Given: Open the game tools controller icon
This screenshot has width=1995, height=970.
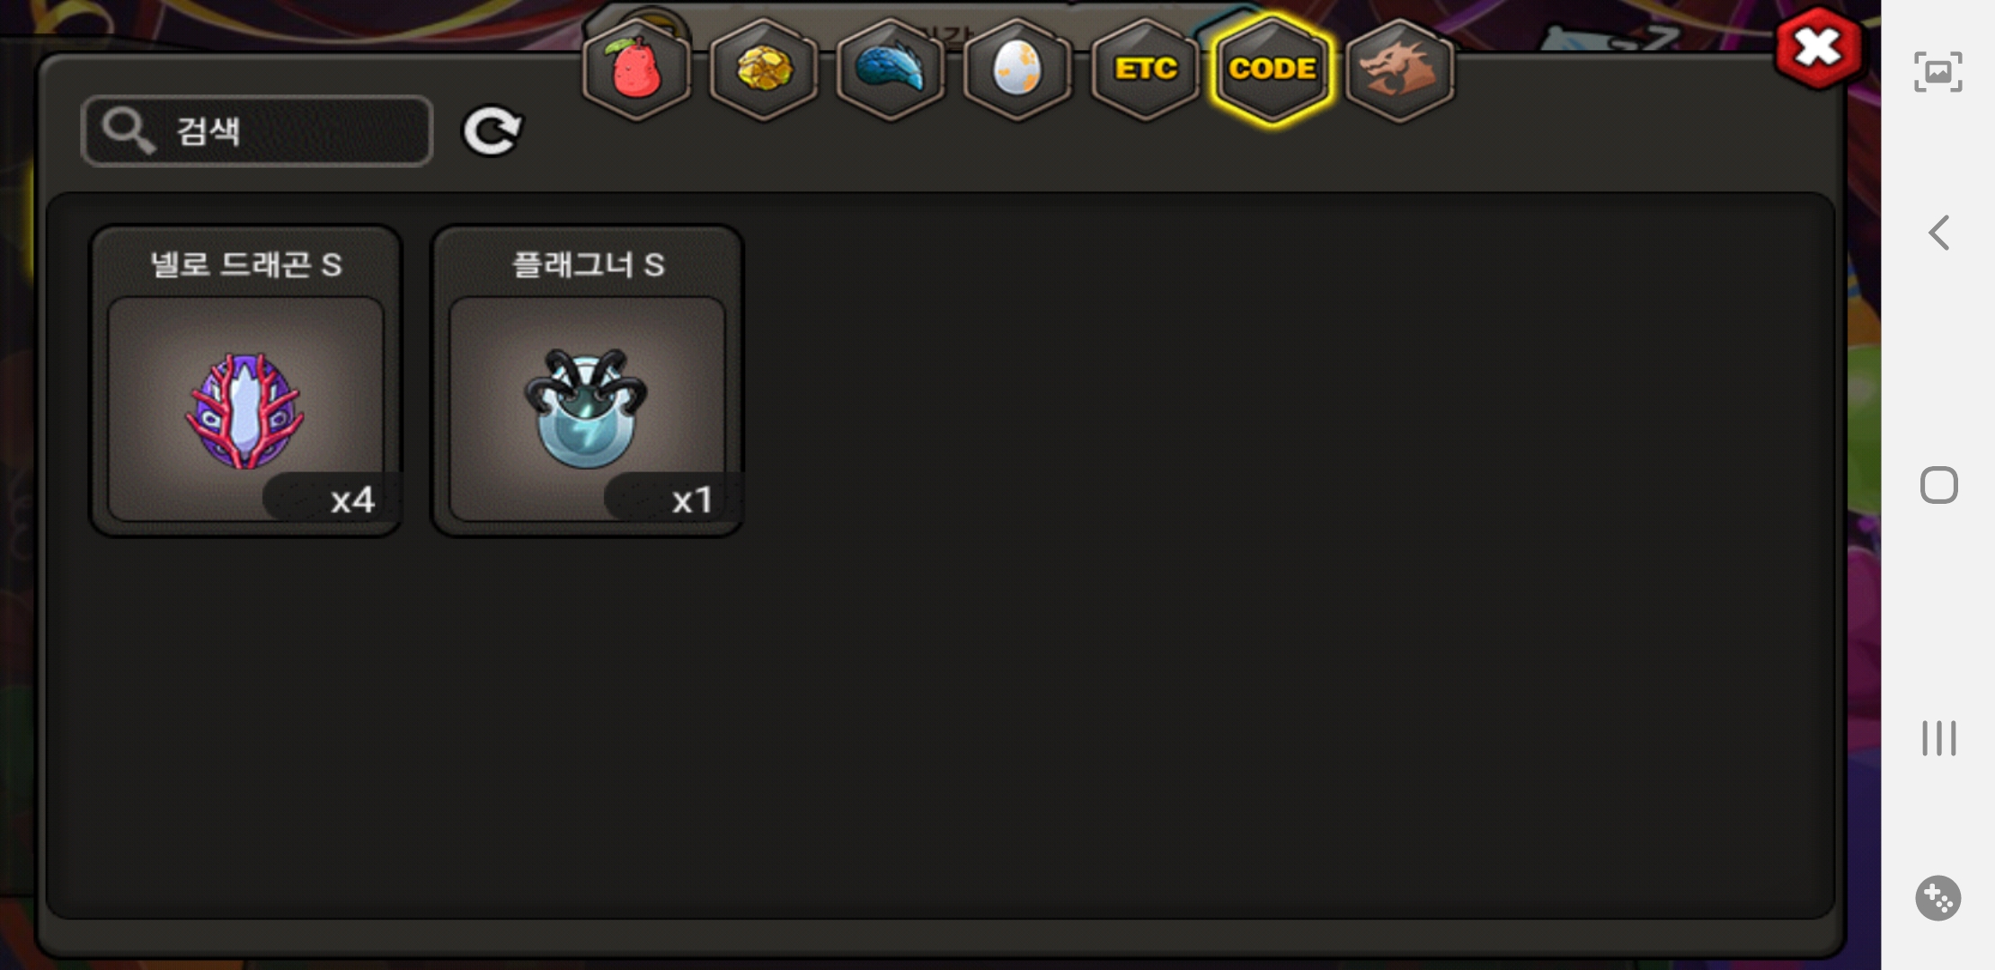Looking at the screenshot, I should pyautogui.click(x=1938, y=898).
